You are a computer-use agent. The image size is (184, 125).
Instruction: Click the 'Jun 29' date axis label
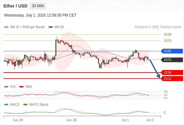(18, 120)
